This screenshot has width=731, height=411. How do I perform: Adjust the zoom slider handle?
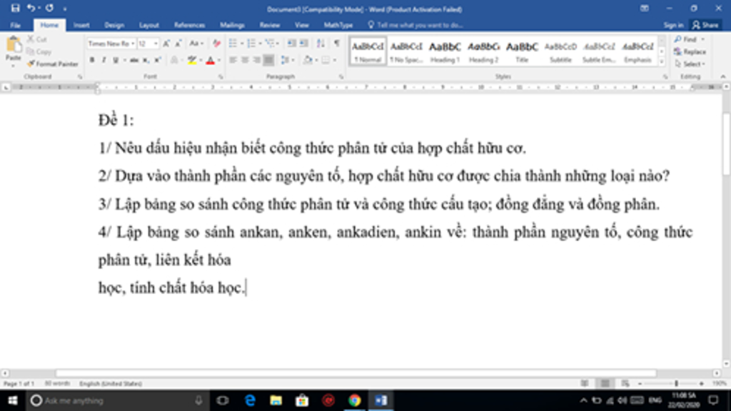tap(677, 383)
